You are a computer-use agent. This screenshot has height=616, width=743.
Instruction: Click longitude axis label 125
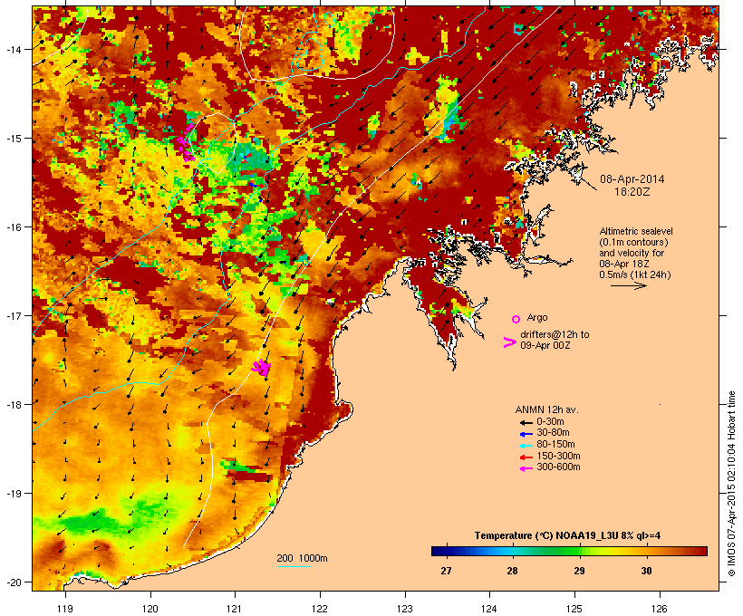[x=574, y=609]
